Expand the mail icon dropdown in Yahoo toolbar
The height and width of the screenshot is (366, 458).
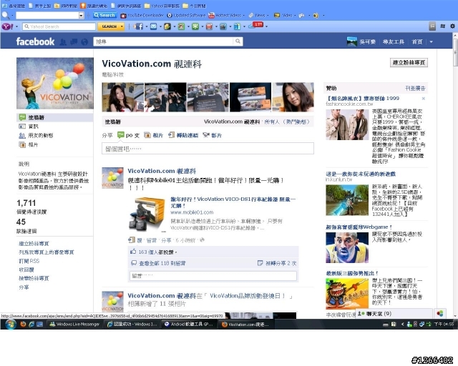160,26
